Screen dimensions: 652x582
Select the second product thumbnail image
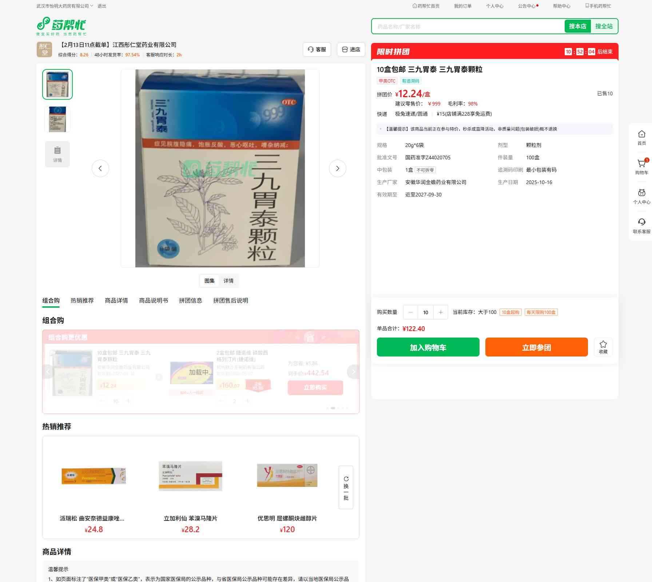pyautogui.click(x=57, y=119)
